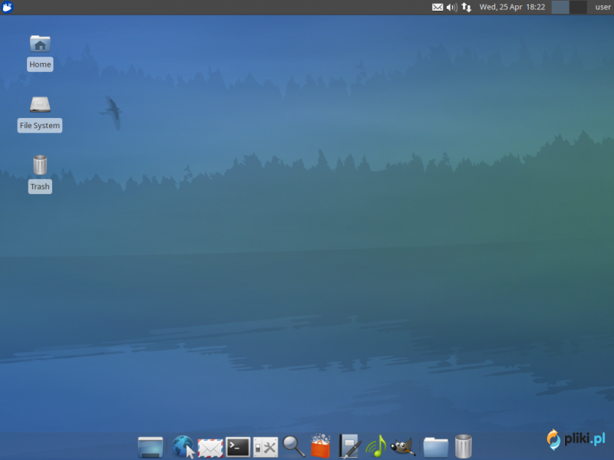Switch to the second workspace in the pager
614x460 pixels.
click(x=578, y=7)
